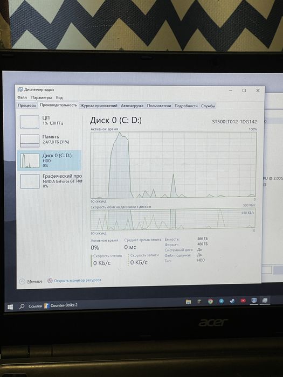Select the Производительность tab

click(58, 105)
